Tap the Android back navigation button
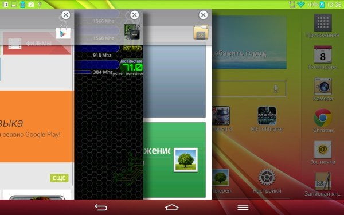 [101, 208]
